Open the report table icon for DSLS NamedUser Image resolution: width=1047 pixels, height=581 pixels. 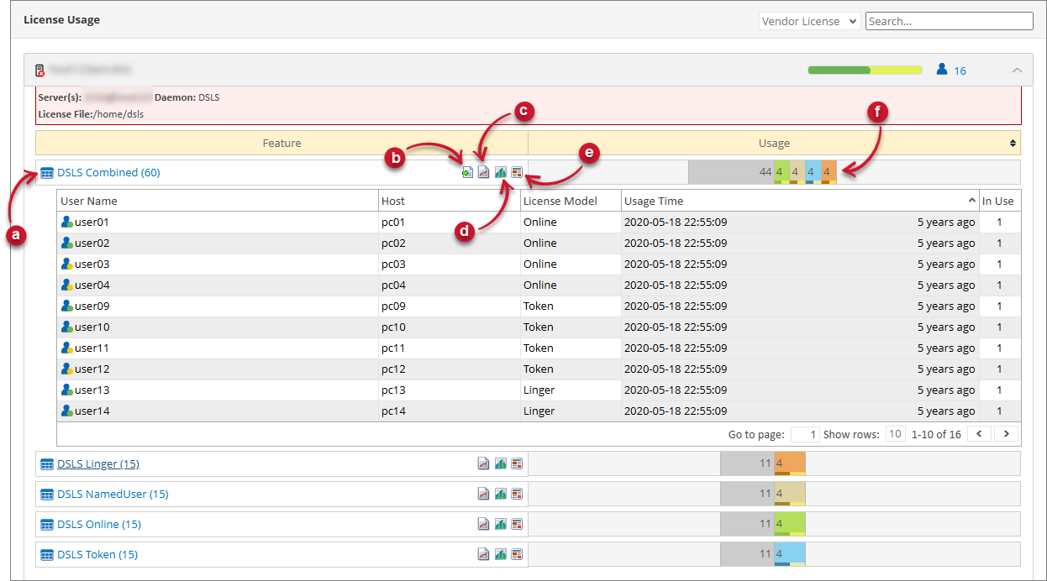tap(517, 494)
